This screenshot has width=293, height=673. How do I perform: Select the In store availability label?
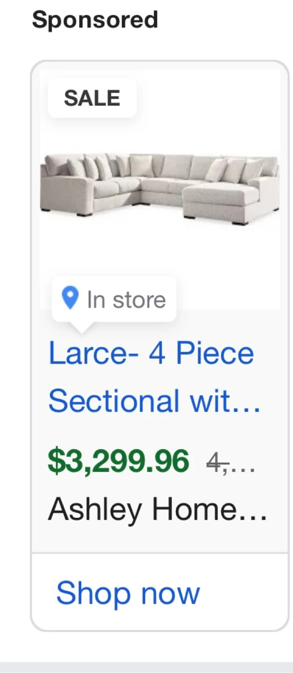126,300
